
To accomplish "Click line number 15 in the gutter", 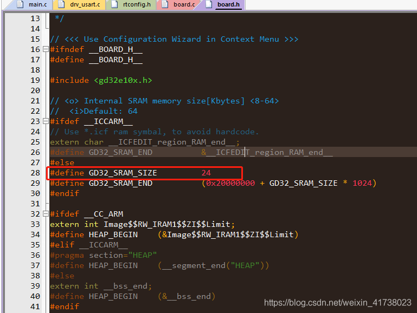I will (35, 39).
